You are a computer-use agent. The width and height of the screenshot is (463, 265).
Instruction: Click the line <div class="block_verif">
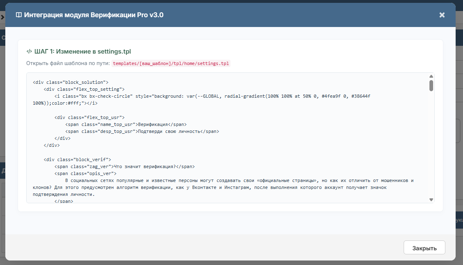[x=77, y=159]
